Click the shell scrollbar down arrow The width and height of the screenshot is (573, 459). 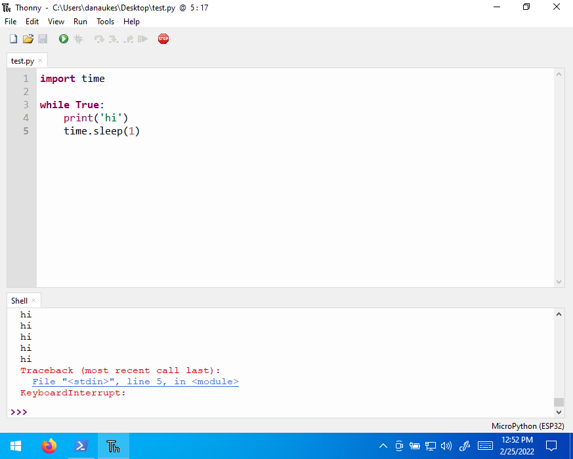[559, 412]
